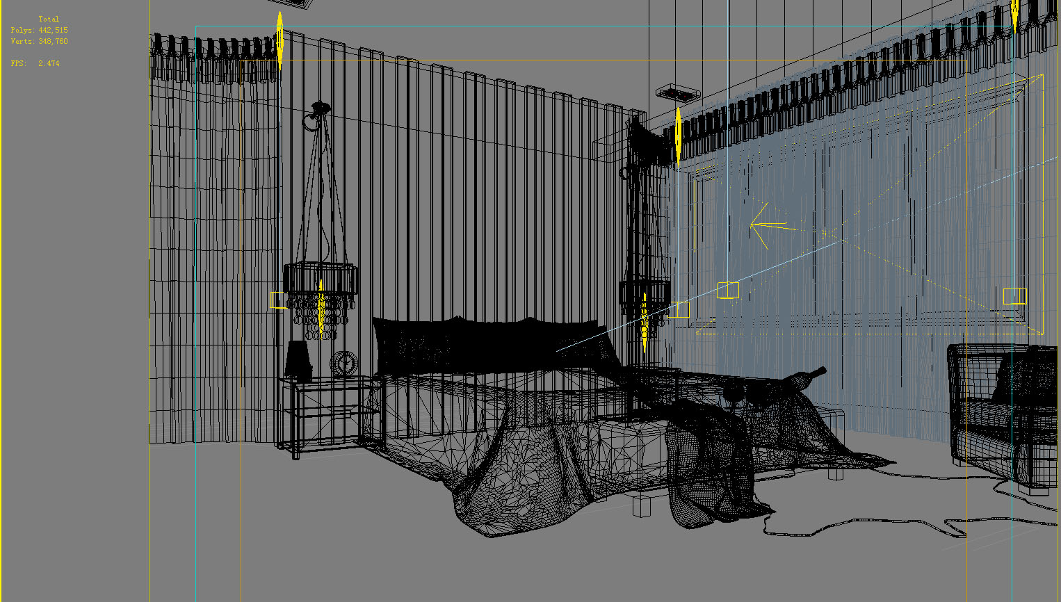
Task: Select the round clock on the nightstand
Action: (343, 364)
